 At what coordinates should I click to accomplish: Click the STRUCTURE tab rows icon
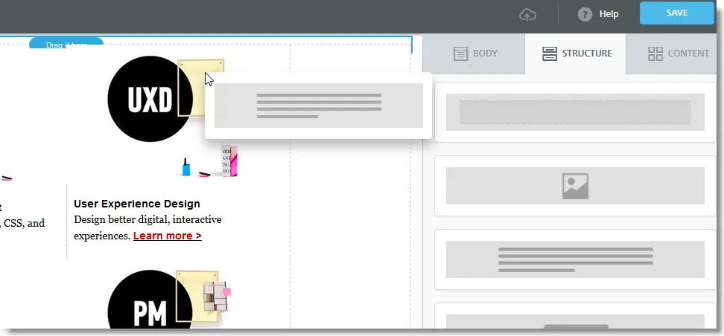[x=550, y=54]
